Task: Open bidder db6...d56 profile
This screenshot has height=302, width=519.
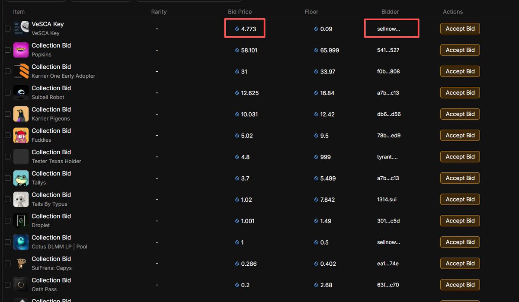Action: (389, 114)
